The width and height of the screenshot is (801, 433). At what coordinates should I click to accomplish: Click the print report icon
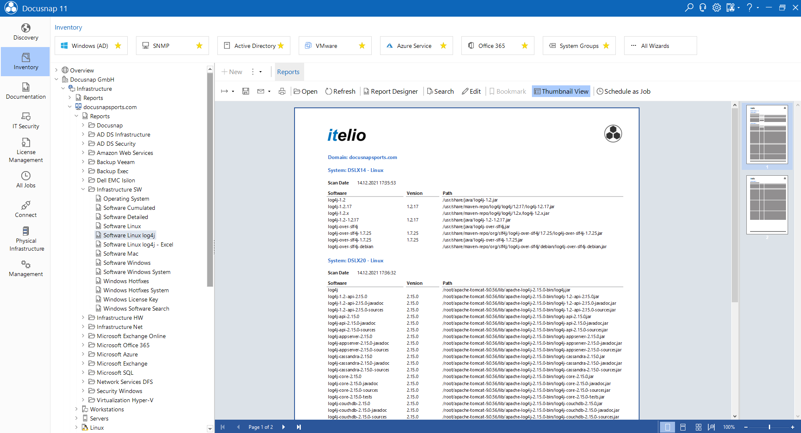[x=282, y=91]
